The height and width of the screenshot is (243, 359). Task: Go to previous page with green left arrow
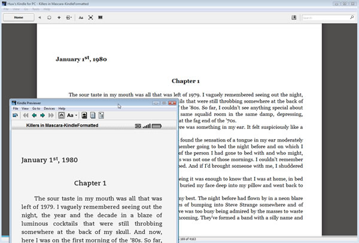pyautogui.click(x=34, y=115)
